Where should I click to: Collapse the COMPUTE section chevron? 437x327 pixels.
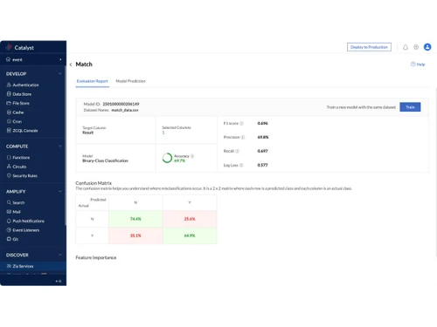(x=60, y=146)
